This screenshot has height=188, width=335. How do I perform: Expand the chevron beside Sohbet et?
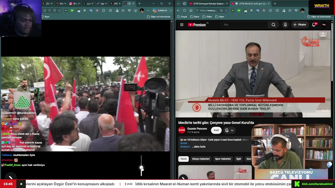tap(171, 10)
